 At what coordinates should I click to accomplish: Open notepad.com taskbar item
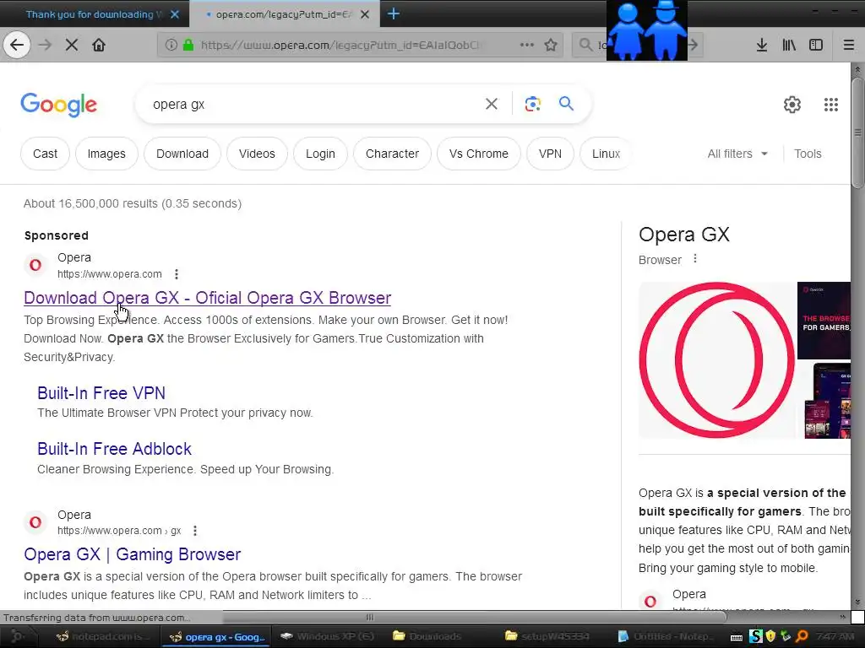point(103,636)
